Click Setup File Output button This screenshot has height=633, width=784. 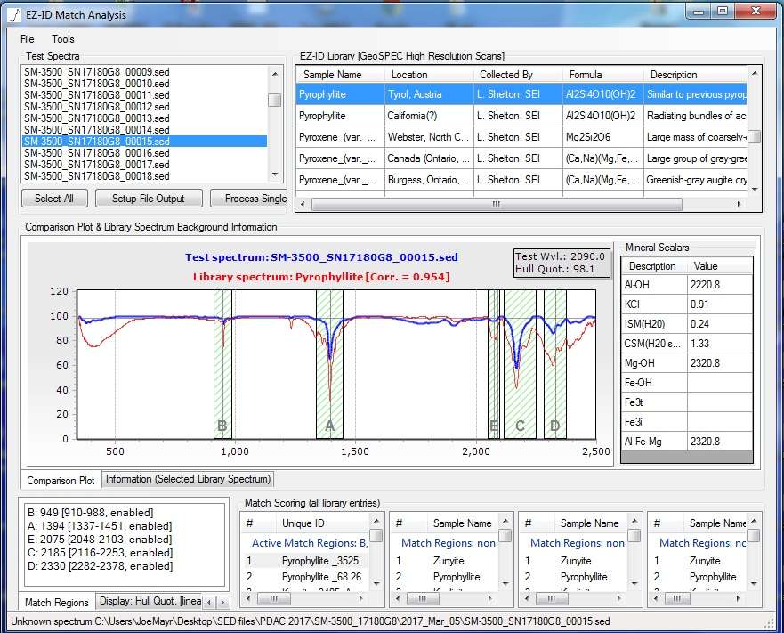coord(149,199)
